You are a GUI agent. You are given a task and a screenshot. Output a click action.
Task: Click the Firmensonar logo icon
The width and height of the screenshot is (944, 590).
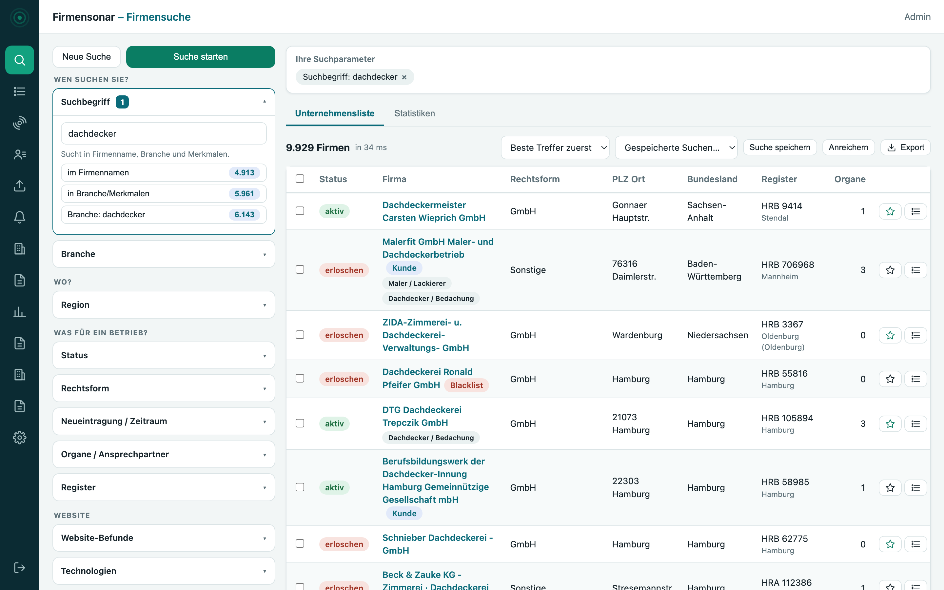pyautogui.click(x=20, y=17)
